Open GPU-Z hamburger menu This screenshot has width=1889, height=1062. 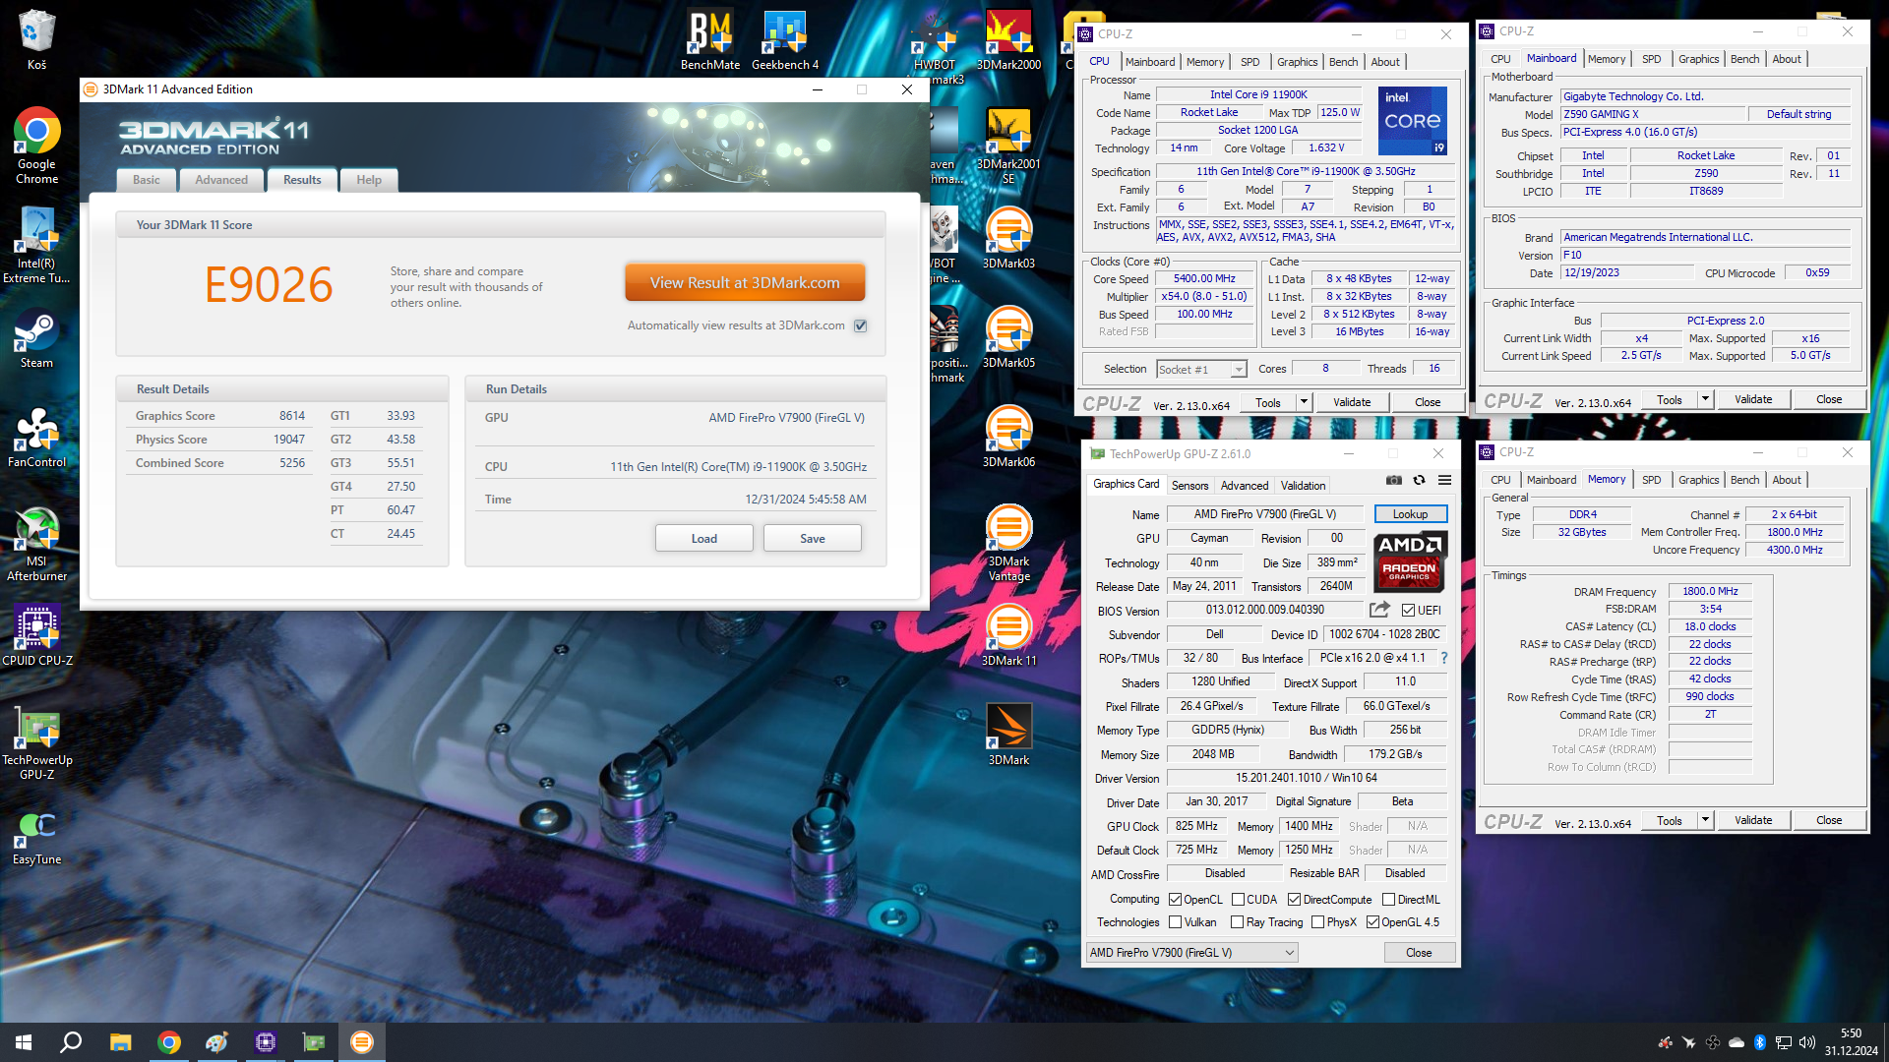(1444, 481)
